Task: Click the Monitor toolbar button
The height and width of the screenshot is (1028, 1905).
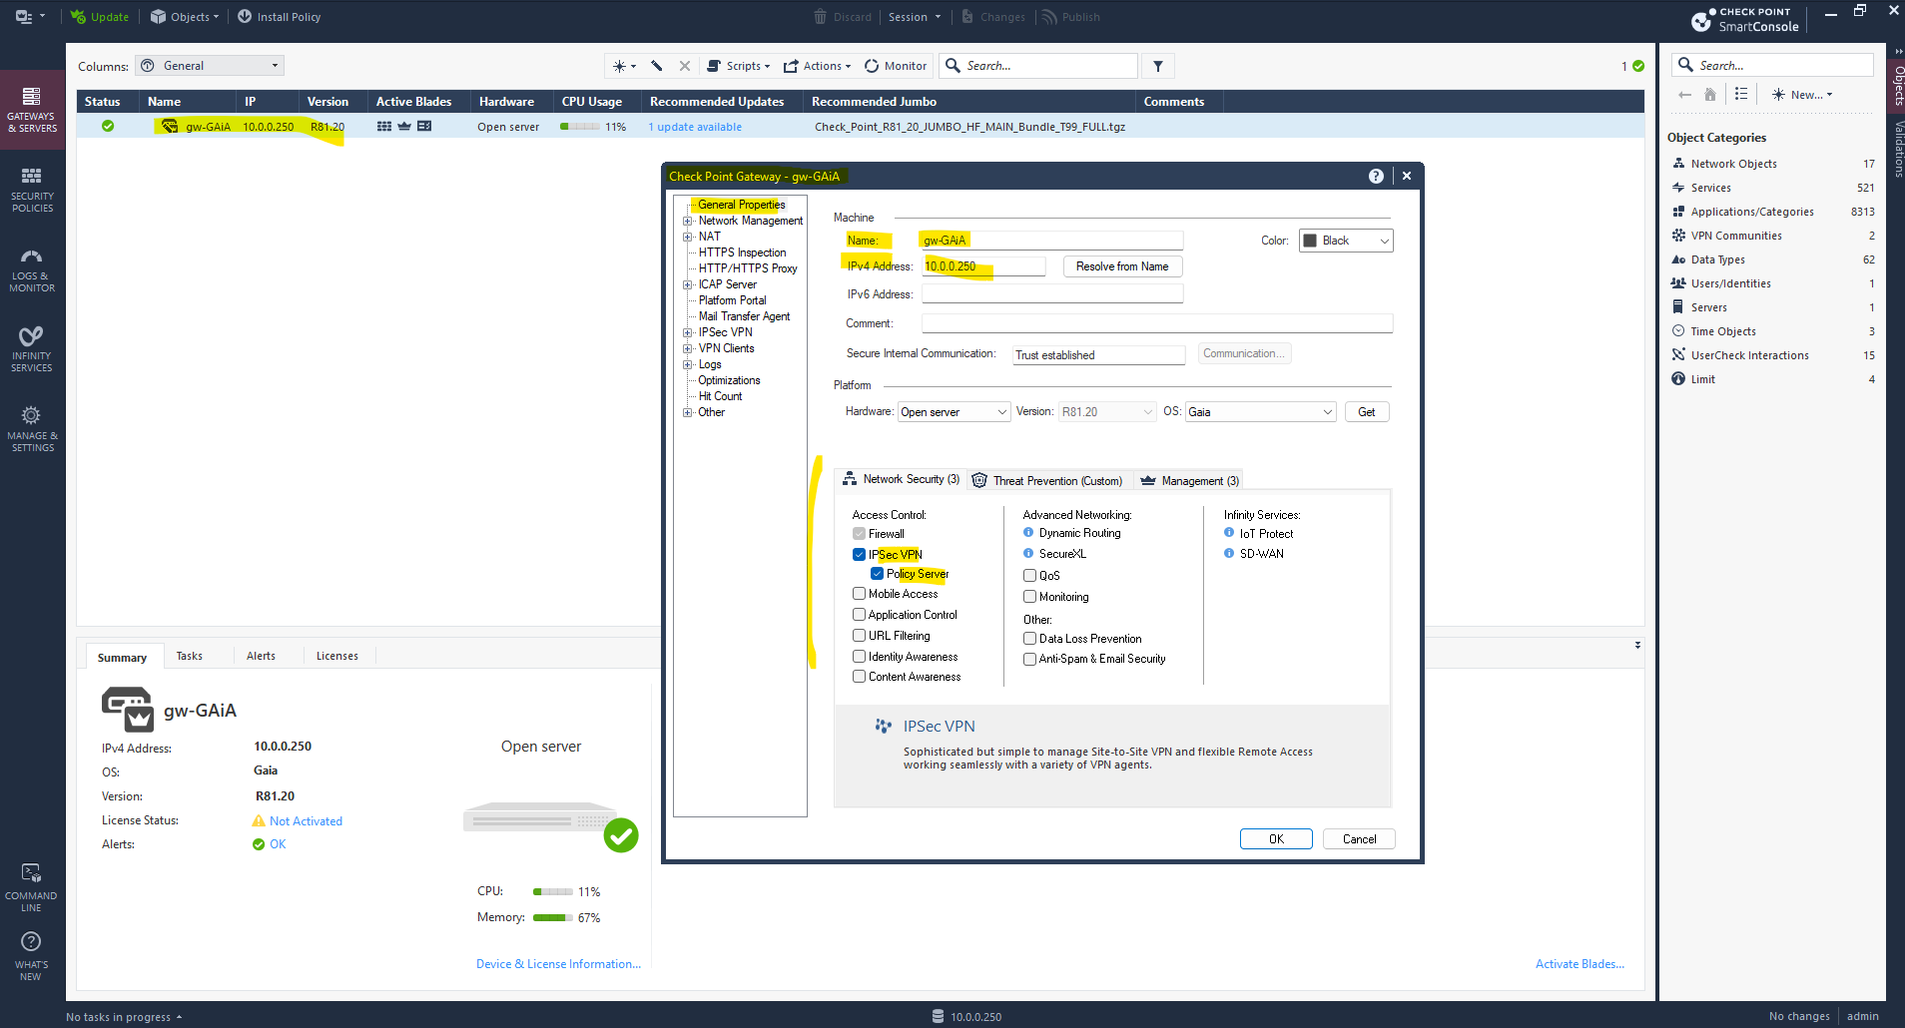Action: [x=896, y=66]
